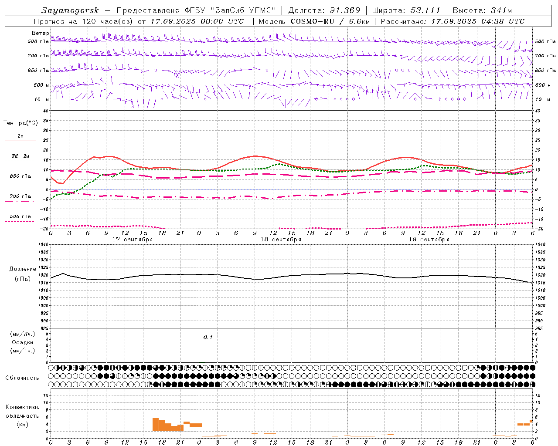The width and height of the screenshot is (558, 446).
Task: Click the 19 сентября date label
Action: [x=429, y=239]
